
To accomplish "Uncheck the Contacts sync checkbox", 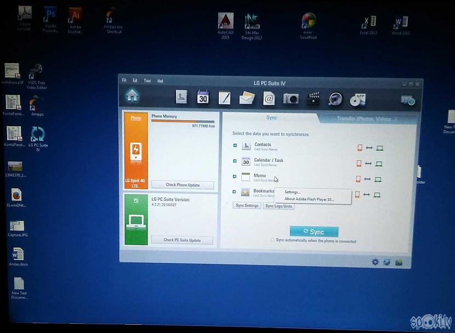I will pos(235,145).
